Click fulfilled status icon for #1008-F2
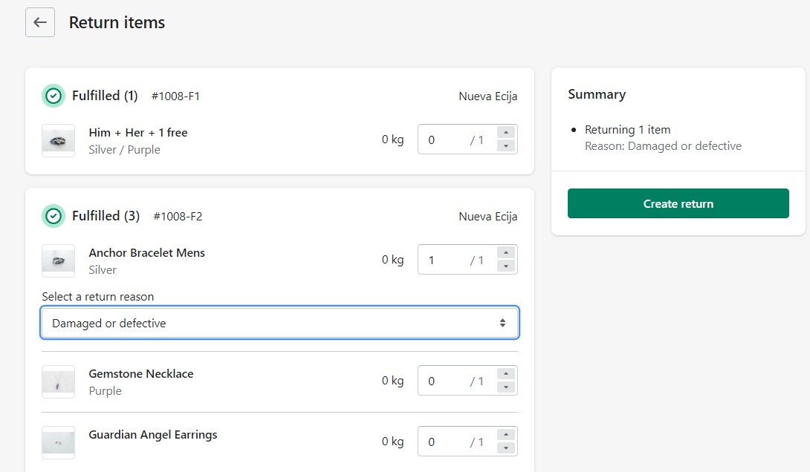The width and height of the screenshot is (810, 472). (x=53, y=216)
